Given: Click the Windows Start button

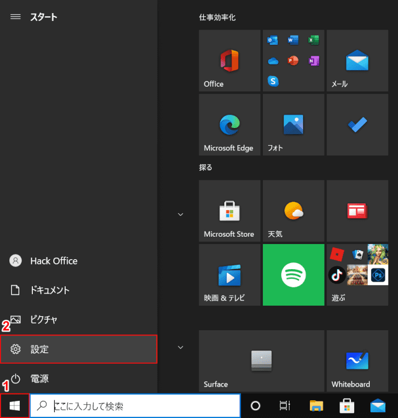Looking at the screenshot, I should [15, 406].
